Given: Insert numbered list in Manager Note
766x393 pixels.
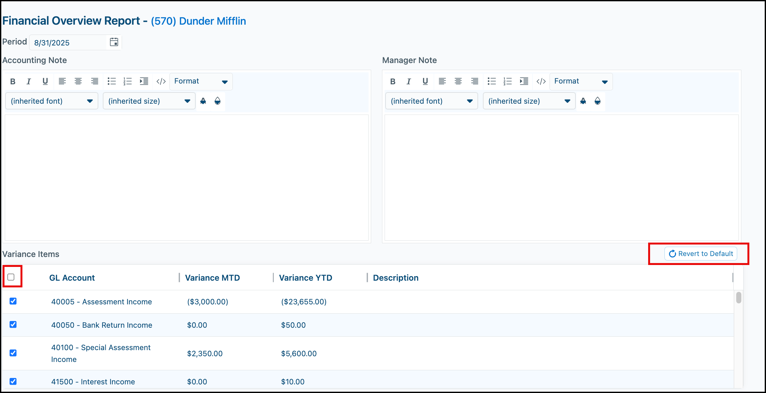Looking at the screenshot, I should tap(508, 81).
